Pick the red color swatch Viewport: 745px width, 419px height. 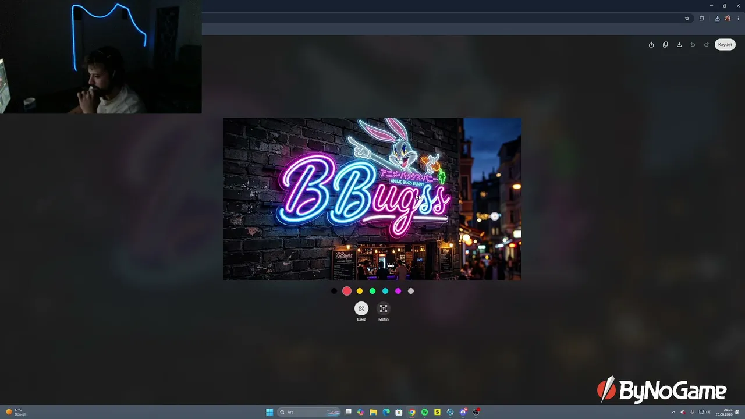click(347, 291)
